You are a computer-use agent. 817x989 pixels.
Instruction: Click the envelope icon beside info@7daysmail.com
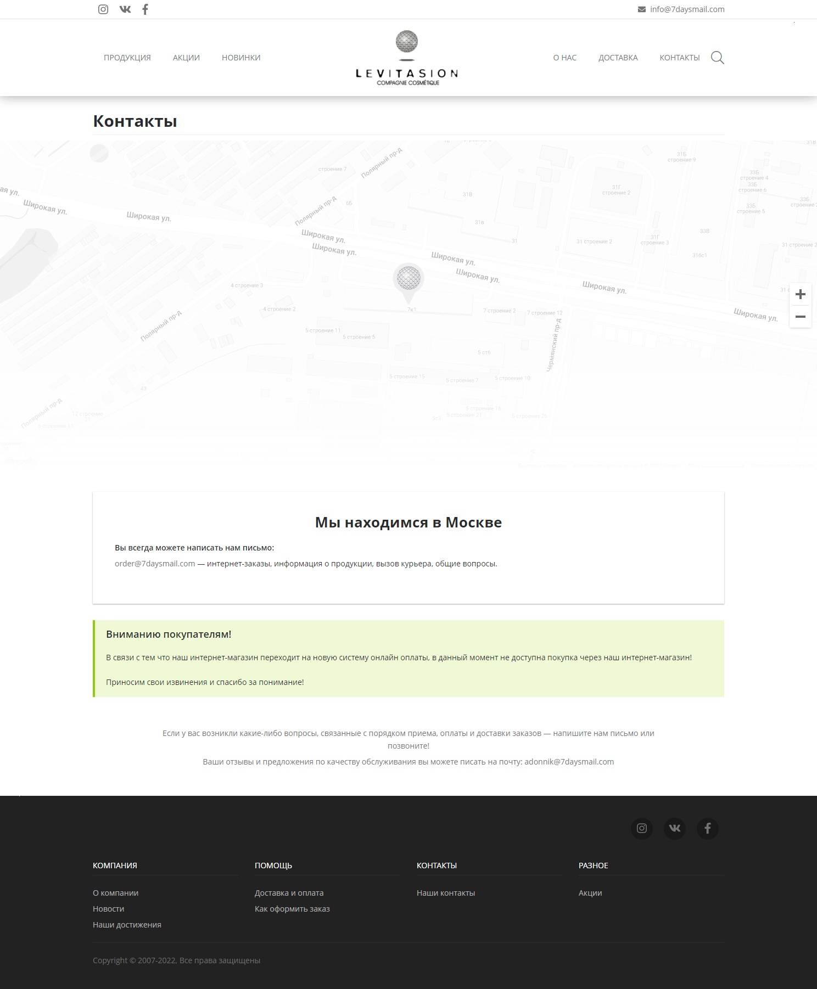coord(641,9)
